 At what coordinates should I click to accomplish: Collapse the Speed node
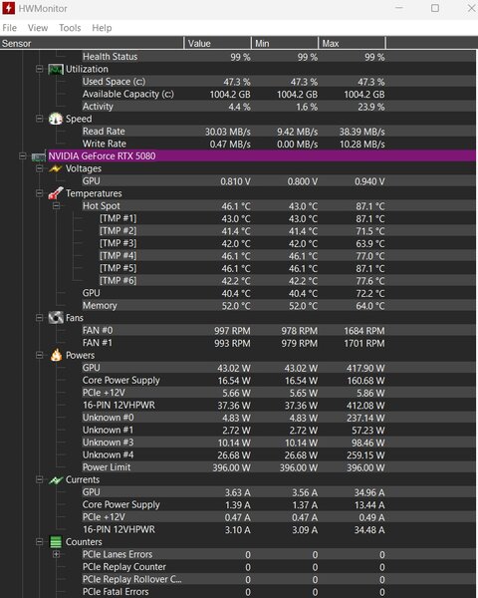[x=39, y=119]
